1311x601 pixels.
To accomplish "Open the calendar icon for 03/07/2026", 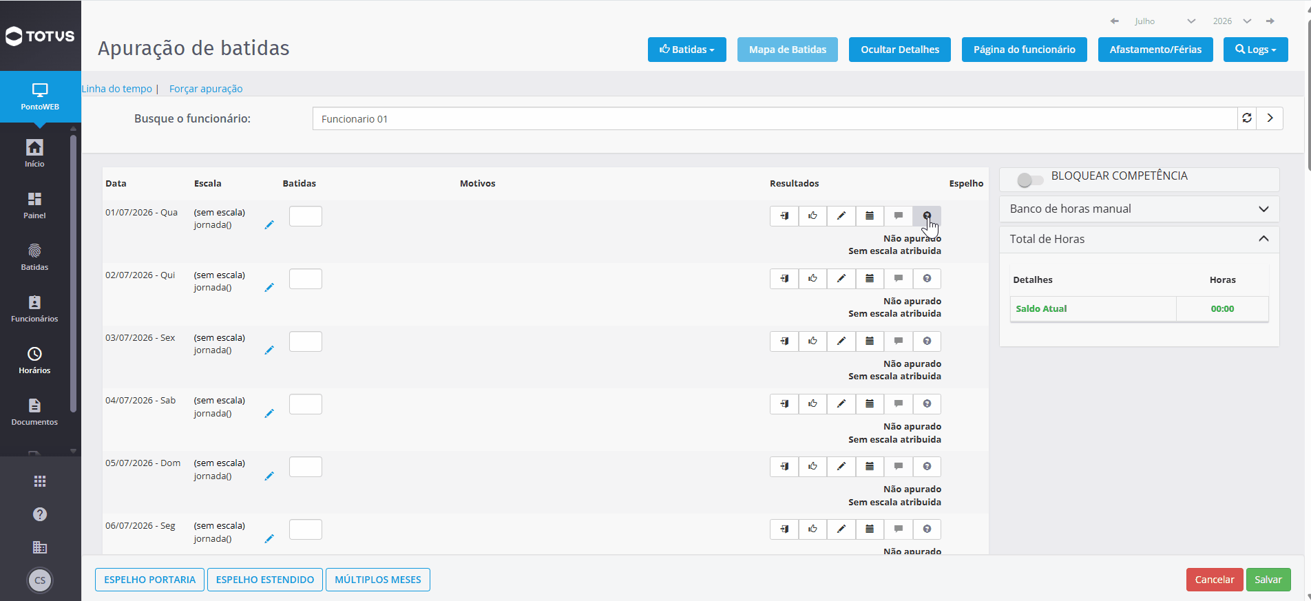I will [x=870, y=341].
